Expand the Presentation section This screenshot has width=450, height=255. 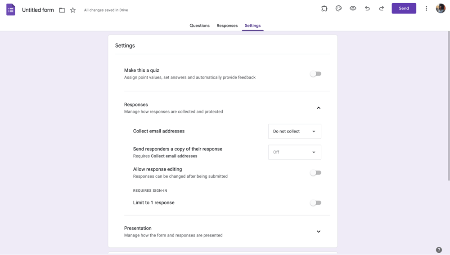319,232
